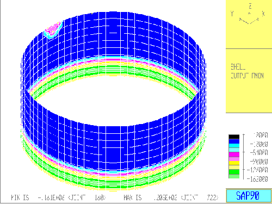Select the bright green legend swatch
This screenshot has width=272, height=204.
point(234,172)
